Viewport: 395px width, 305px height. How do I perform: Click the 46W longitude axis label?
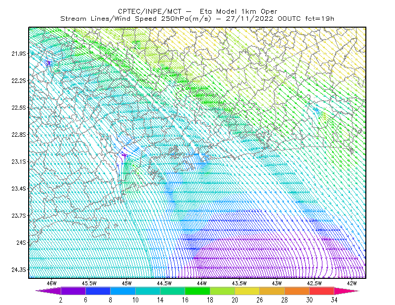tap(52, 283)
